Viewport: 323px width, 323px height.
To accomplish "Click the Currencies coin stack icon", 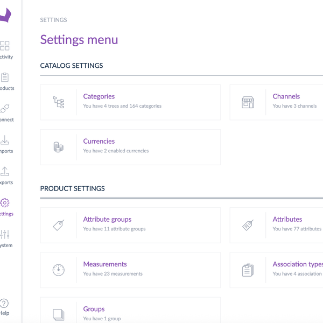I will [59, 147].
